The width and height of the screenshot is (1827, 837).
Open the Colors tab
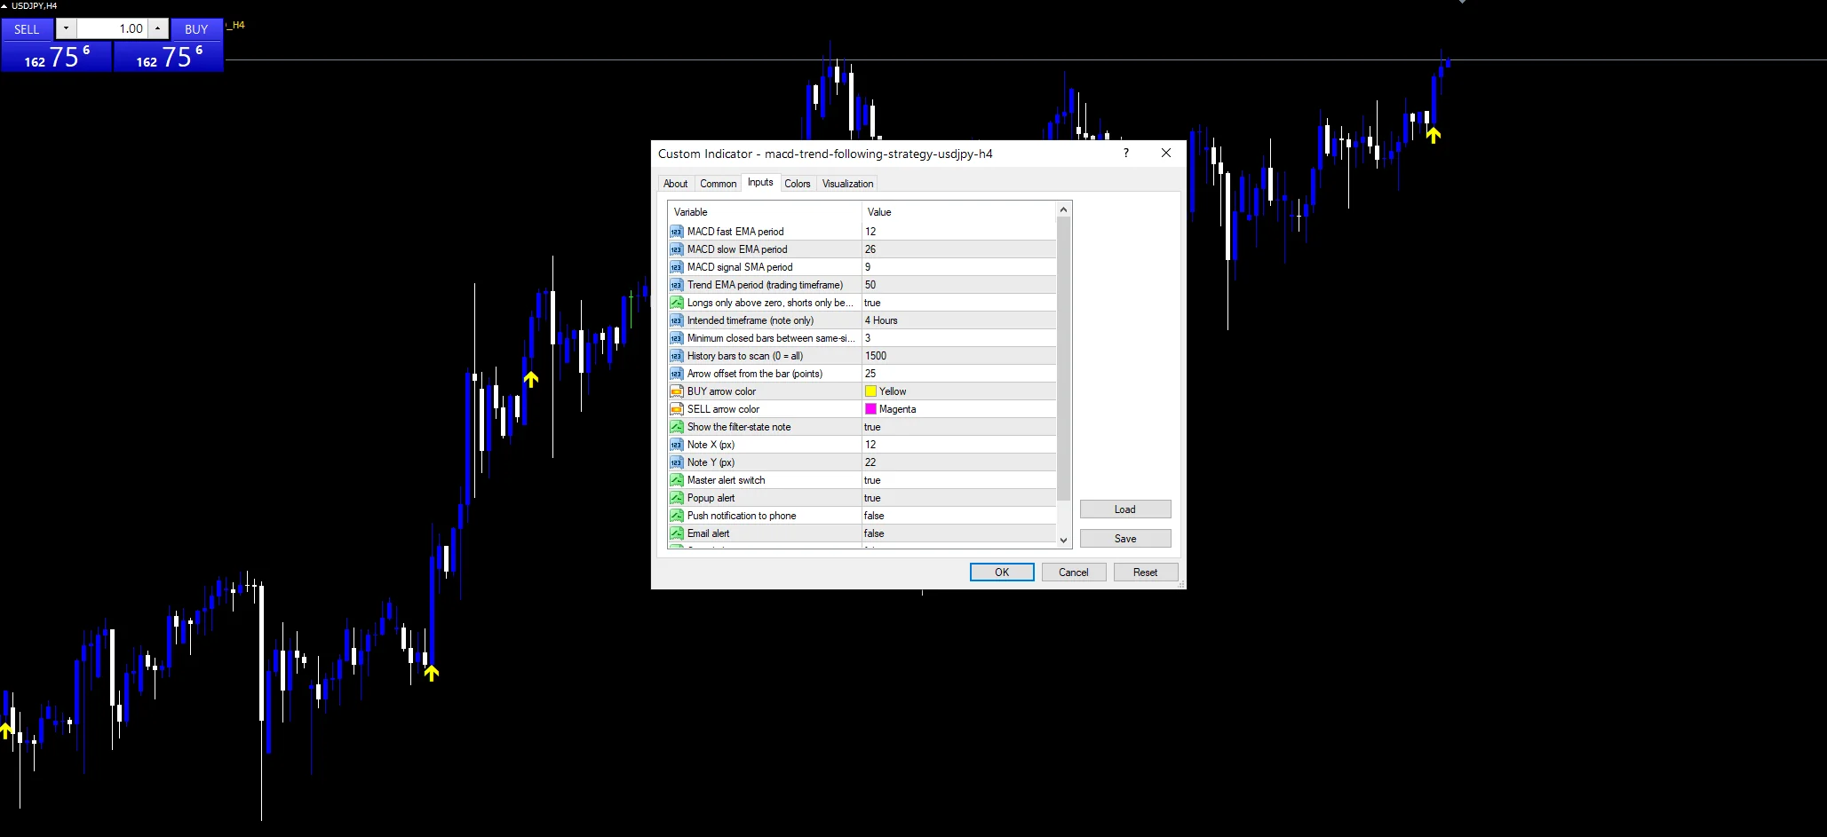[798, 184]
